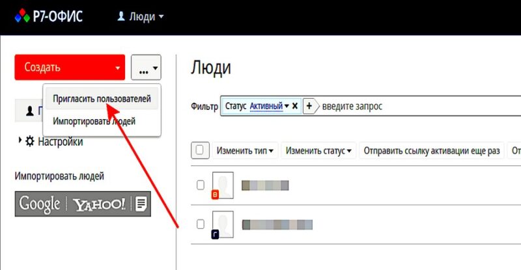Open the first user's avatar
Screen dimensions: 521x270
223,185
